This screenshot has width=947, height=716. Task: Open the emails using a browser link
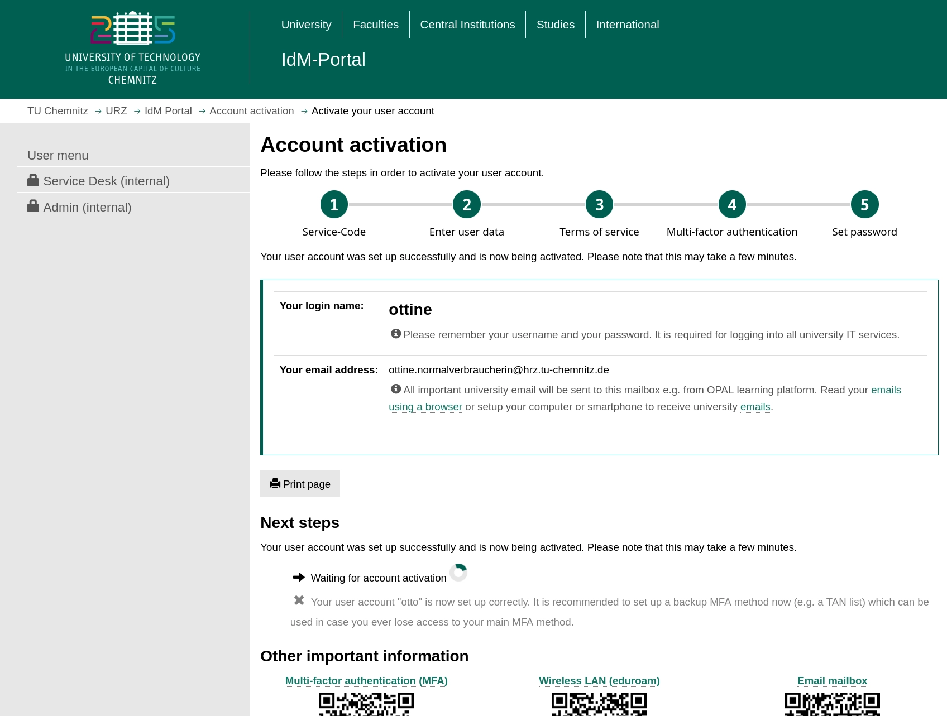(x=425, y=406)
